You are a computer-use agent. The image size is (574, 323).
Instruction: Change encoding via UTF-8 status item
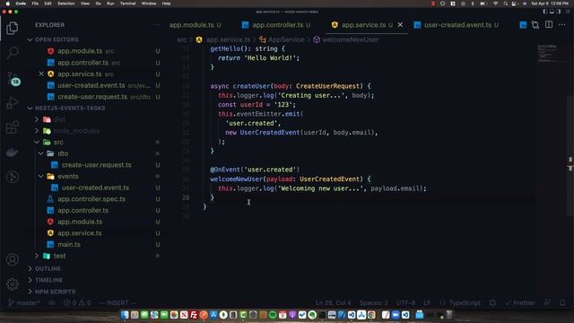(x=405, y=303)
